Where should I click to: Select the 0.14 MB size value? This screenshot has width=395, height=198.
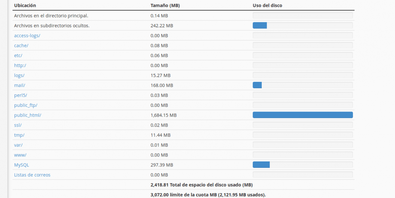159,15
